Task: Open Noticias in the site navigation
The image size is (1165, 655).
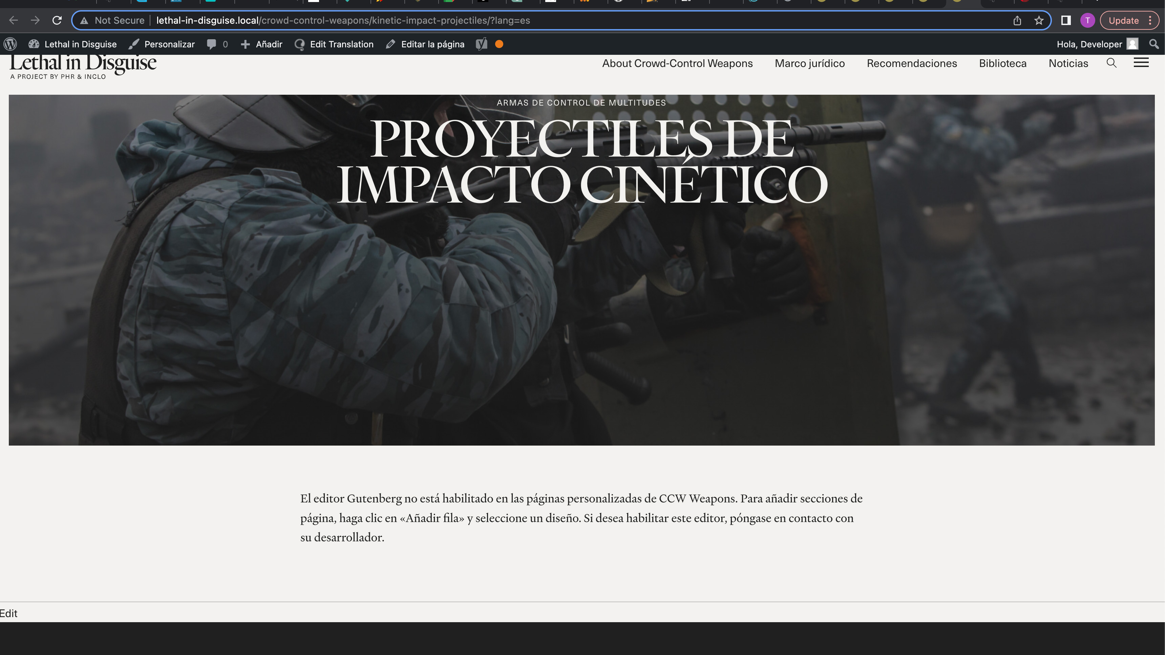Action: click(x=1068, y=63)
